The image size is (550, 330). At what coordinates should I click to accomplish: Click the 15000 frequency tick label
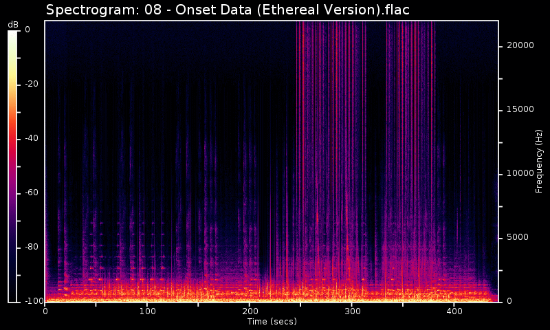point(520,109)
